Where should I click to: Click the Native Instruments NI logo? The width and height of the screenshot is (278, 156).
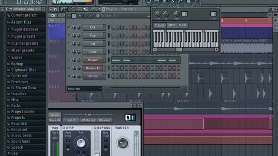[x=130, y=117]
